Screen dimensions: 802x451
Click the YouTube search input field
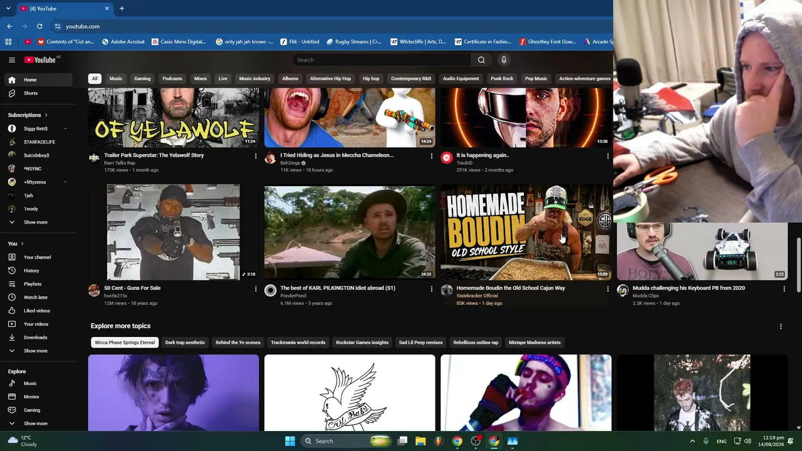click(381, 60)
